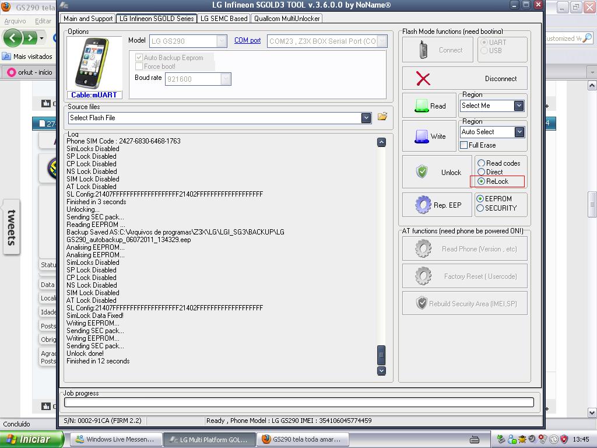Viewport: 597px width, 448px height.
Task: Click the Rebuild Security Area shield icon
Action: click(422, 303)
